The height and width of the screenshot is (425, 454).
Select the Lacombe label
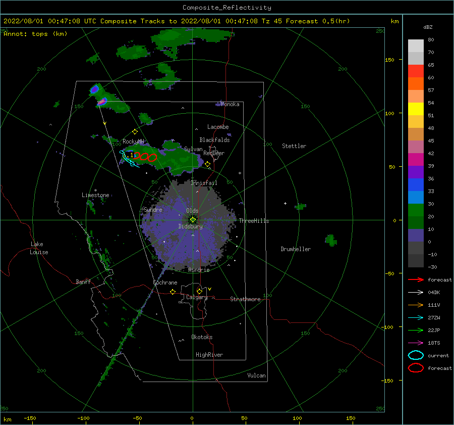(x=218, y=127)
